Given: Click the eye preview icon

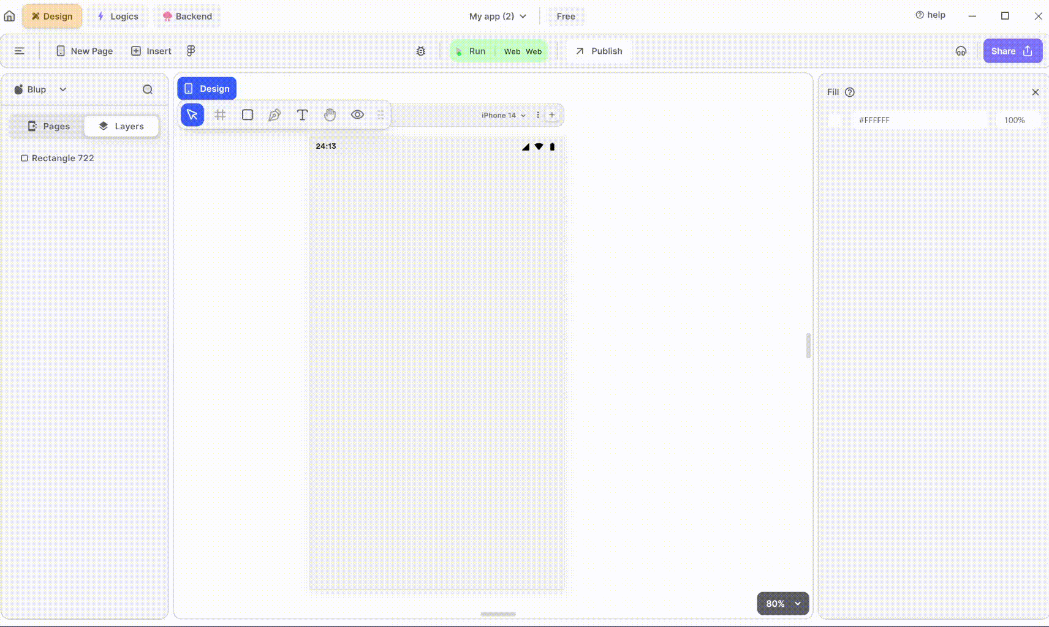Looking at the screenshot, I should coord(357,114).
